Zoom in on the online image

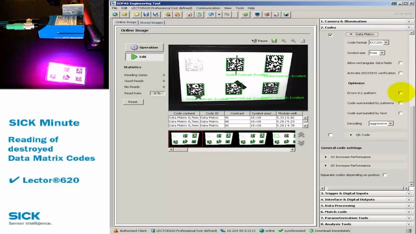tap(283, 41)
